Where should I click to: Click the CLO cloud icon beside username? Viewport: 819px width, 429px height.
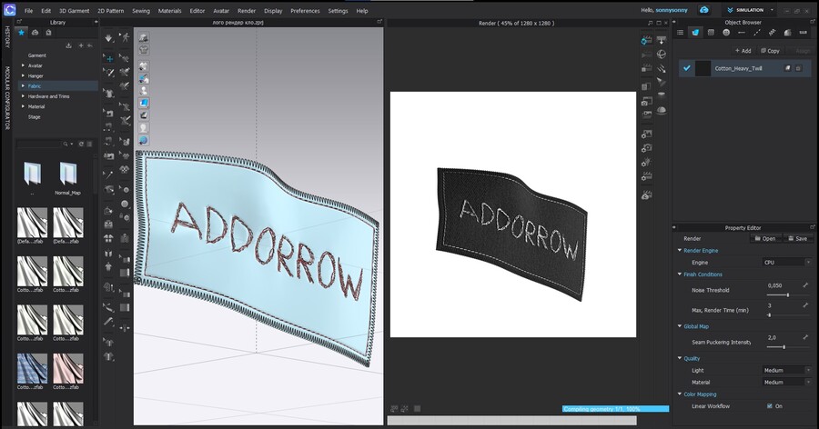pos(704,10)
